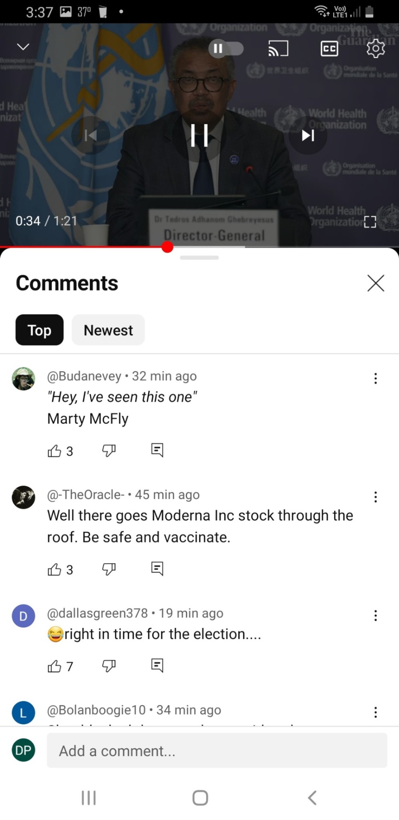Viewport: 399px width, 820px height.
Task: Click the red video progress scrubber
Action: tap(167, 247)
